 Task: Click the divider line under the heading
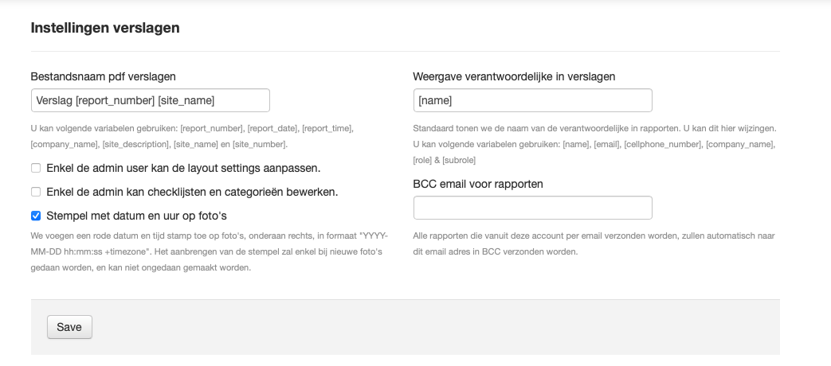(405, 52)
